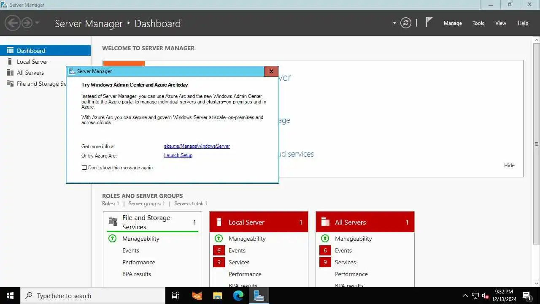Open Manageability in the Local Server tile
This screenshot has height=304, width=540.
(247, 239)
